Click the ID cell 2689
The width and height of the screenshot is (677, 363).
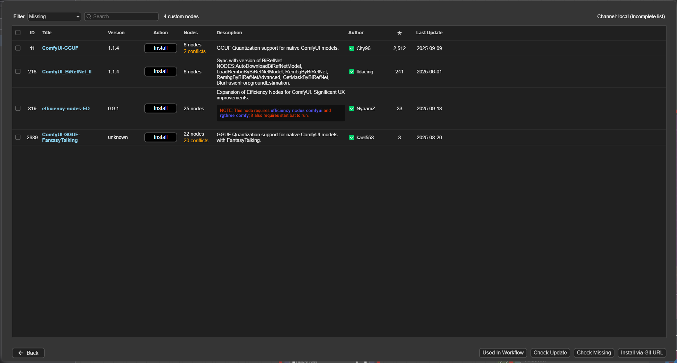(32, 138)
